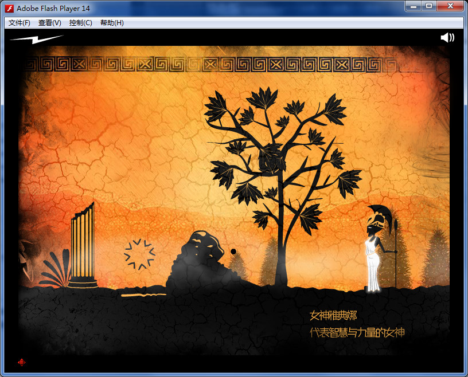This screenshot has height=377, width=468.
Task: Click the small red icon at bottom left
Action: [21, 362]
